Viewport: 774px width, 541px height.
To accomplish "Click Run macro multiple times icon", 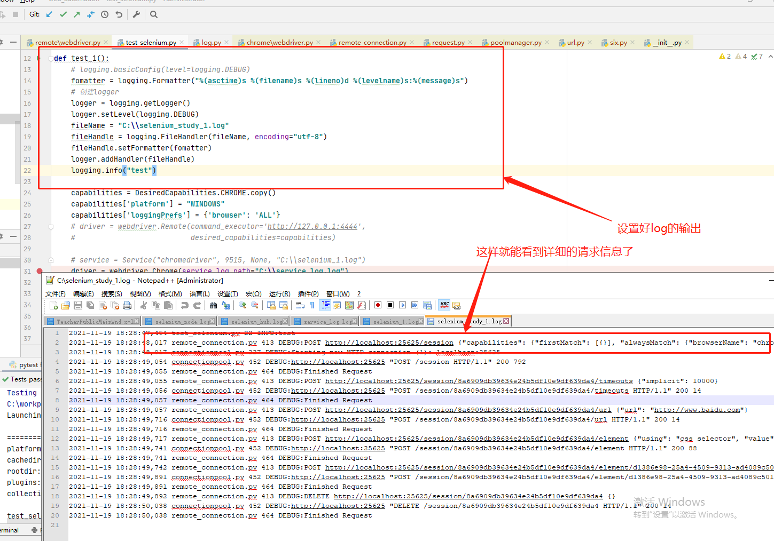I will click(x=415, y=305).
